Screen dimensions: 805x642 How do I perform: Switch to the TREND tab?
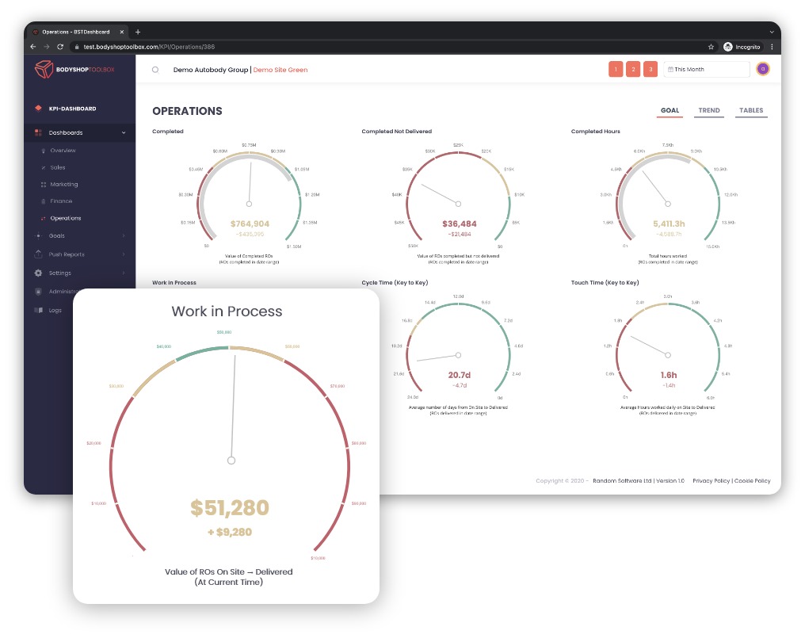(709, 111)
